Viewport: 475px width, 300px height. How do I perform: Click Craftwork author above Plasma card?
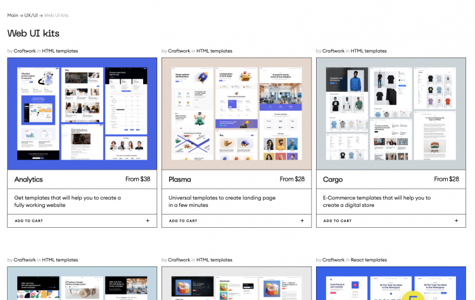pyautogui.click(x=179, y=51)
